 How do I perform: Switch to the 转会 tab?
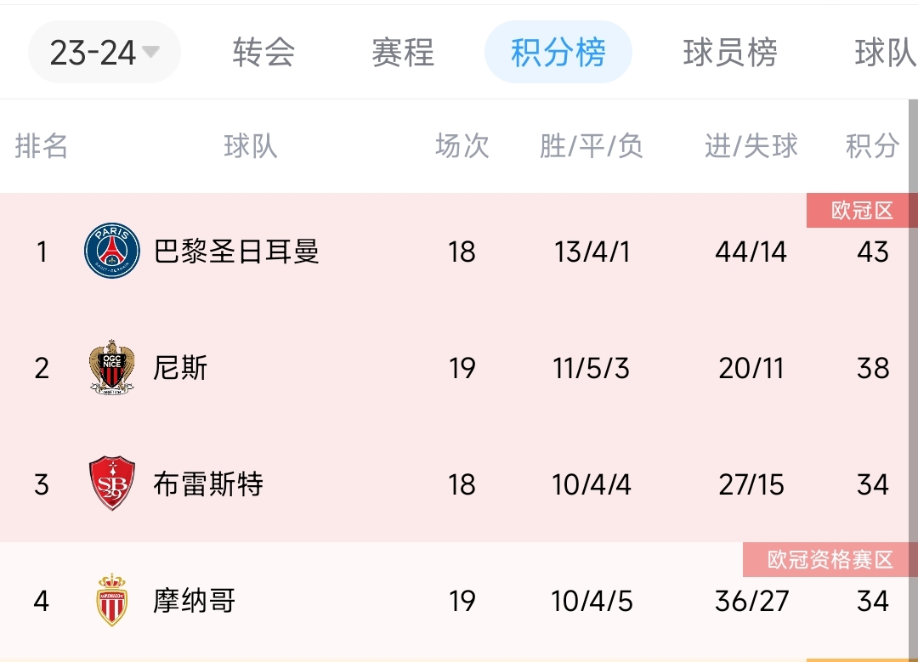(x=263, y=52)
